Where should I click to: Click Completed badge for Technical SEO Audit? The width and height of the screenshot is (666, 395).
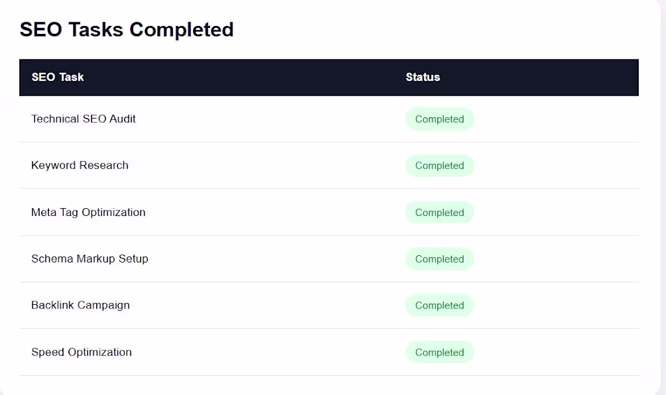[x=439, y=119]
